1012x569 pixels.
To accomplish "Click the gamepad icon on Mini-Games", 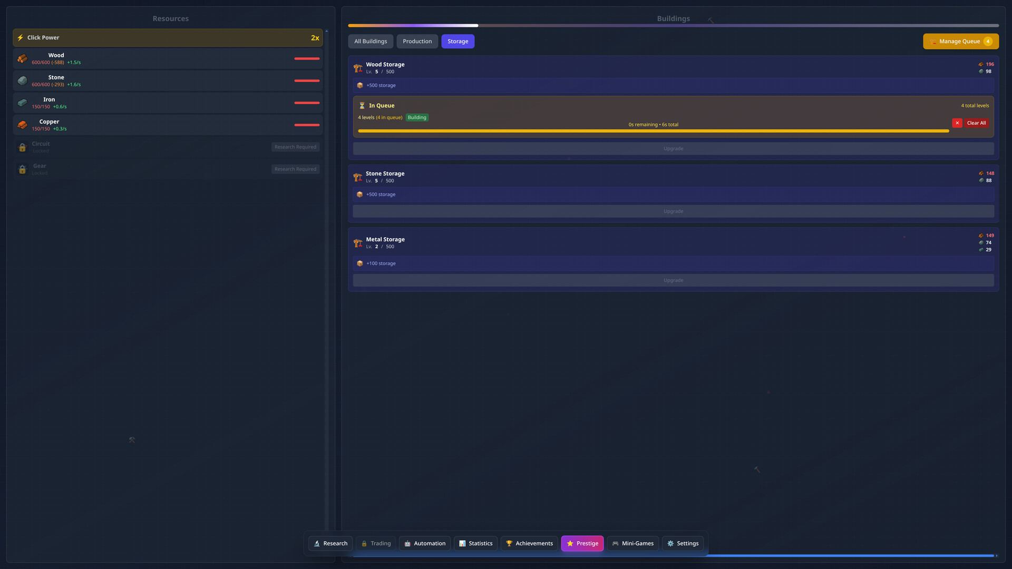I will (x=614, y=543).
